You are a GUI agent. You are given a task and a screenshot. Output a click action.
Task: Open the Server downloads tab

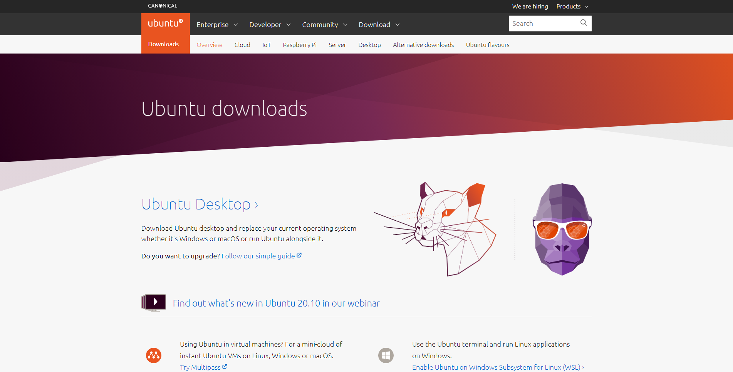(x=337, y=45)
